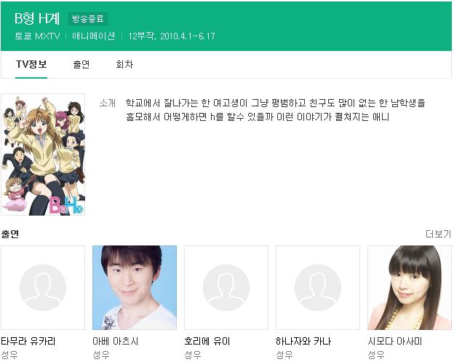The height and width of the screenshot is (362, 454).
Task: Click the name link 하나자와 카나
Action: (303, 341)
